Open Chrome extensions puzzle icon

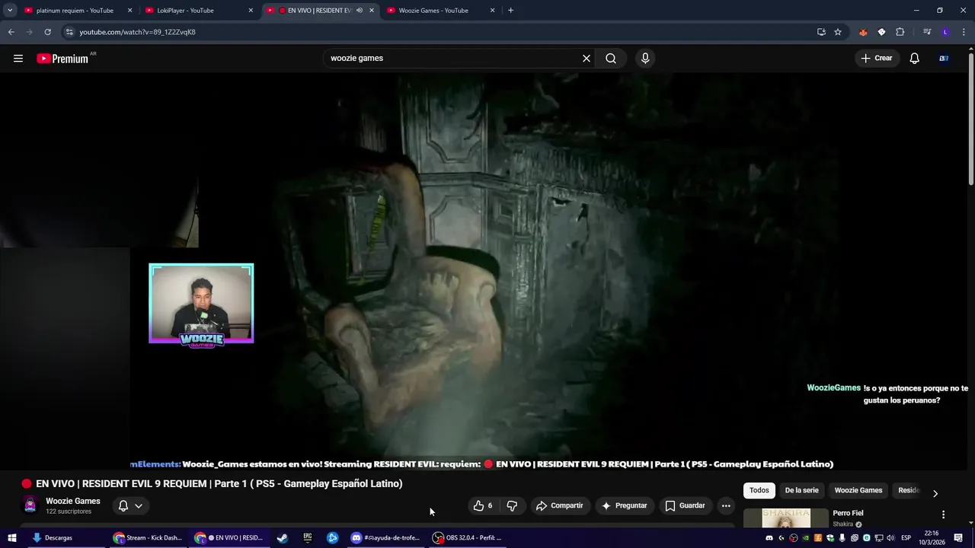click(900, 32)
